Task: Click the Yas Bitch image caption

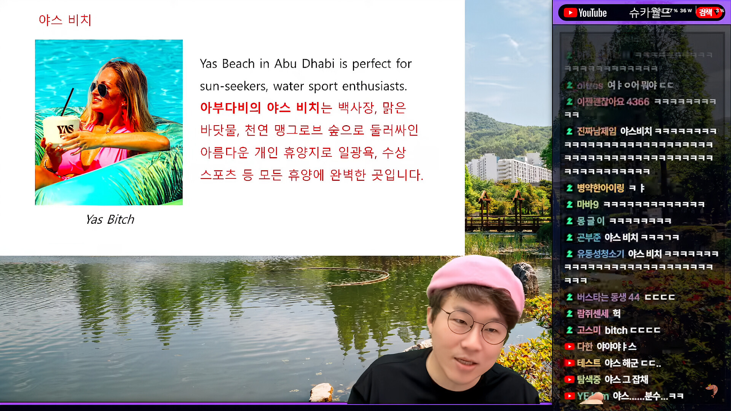Action: 110,220
